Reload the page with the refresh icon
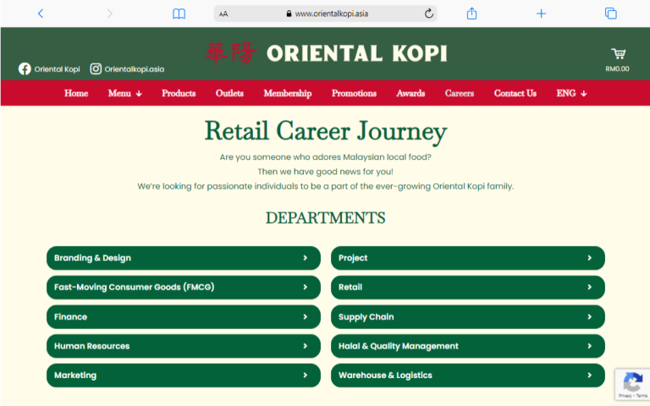The width and height of the screenshot is (650, 406). pos(429,14)
